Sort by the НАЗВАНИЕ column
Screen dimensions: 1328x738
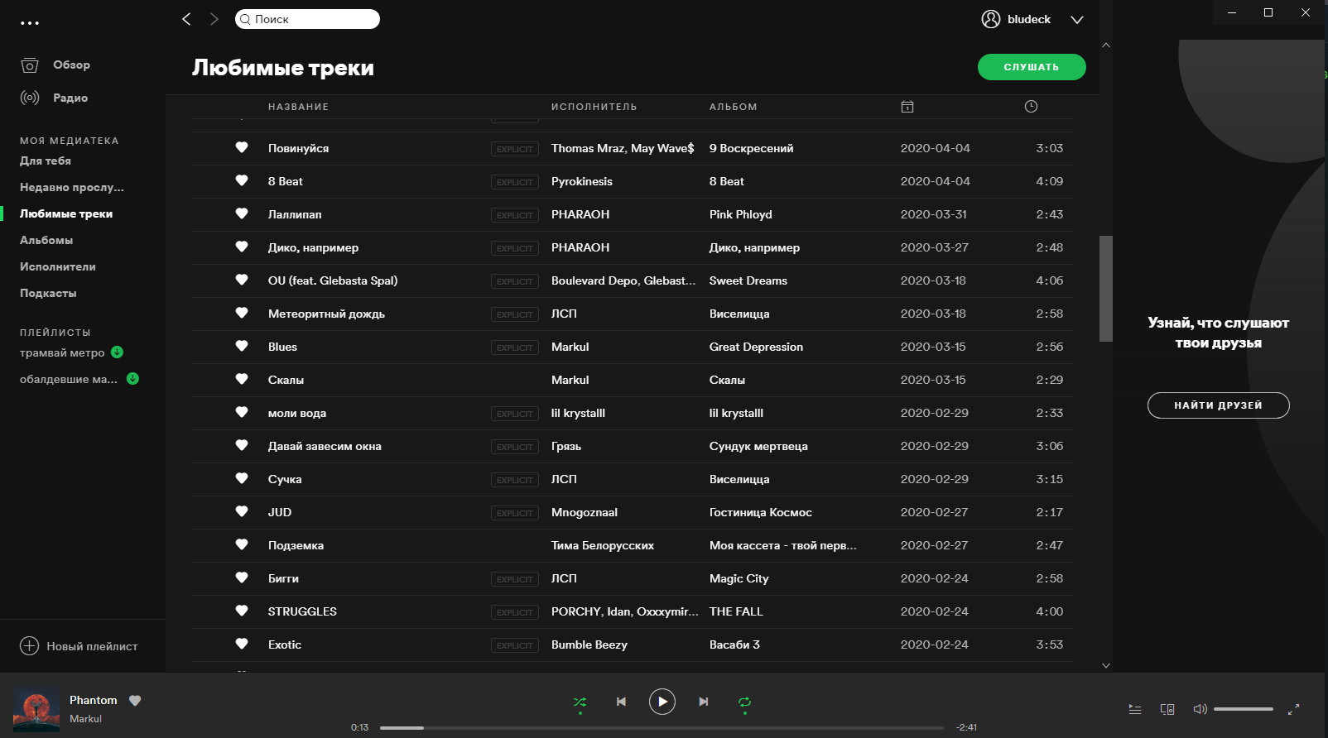click(x=298, y=107)
